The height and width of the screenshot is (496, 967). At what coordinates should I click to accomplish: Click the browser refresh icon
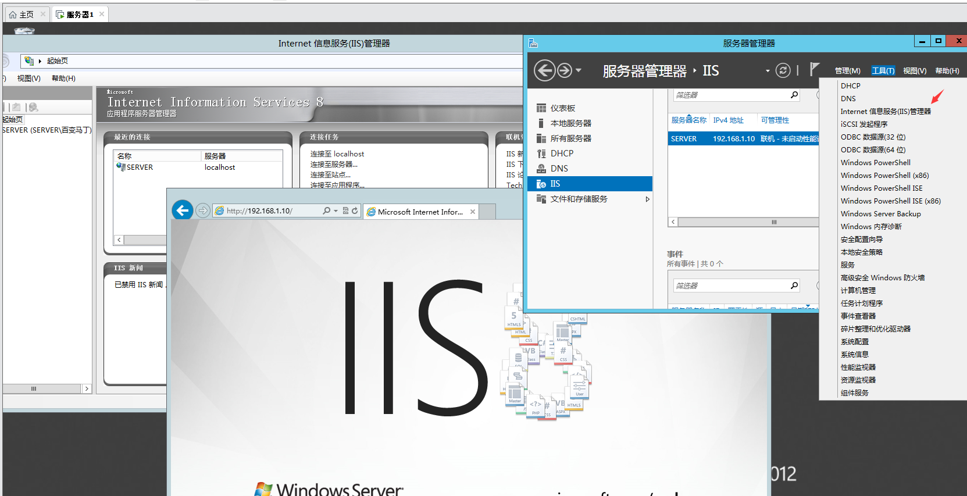click(355, 210)
